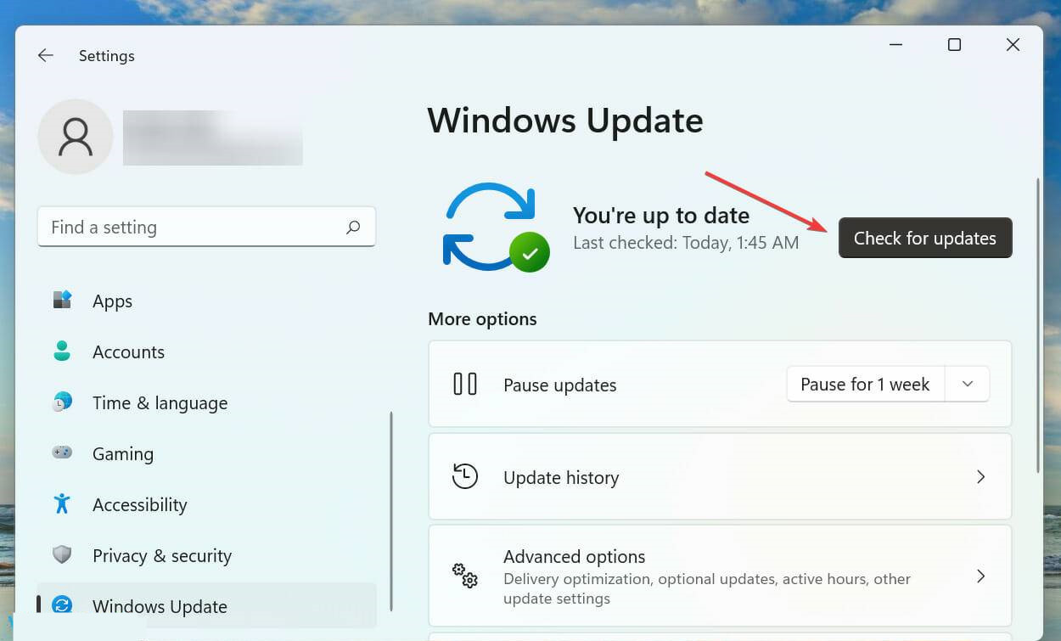Expand Advanced options using the right chevron

[x=980, y=576]
